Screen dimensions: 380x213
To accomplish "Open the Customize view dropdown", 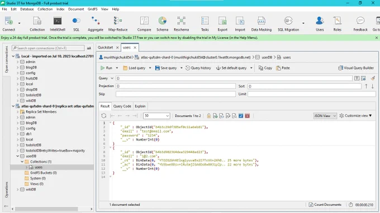I will point(356,116).
